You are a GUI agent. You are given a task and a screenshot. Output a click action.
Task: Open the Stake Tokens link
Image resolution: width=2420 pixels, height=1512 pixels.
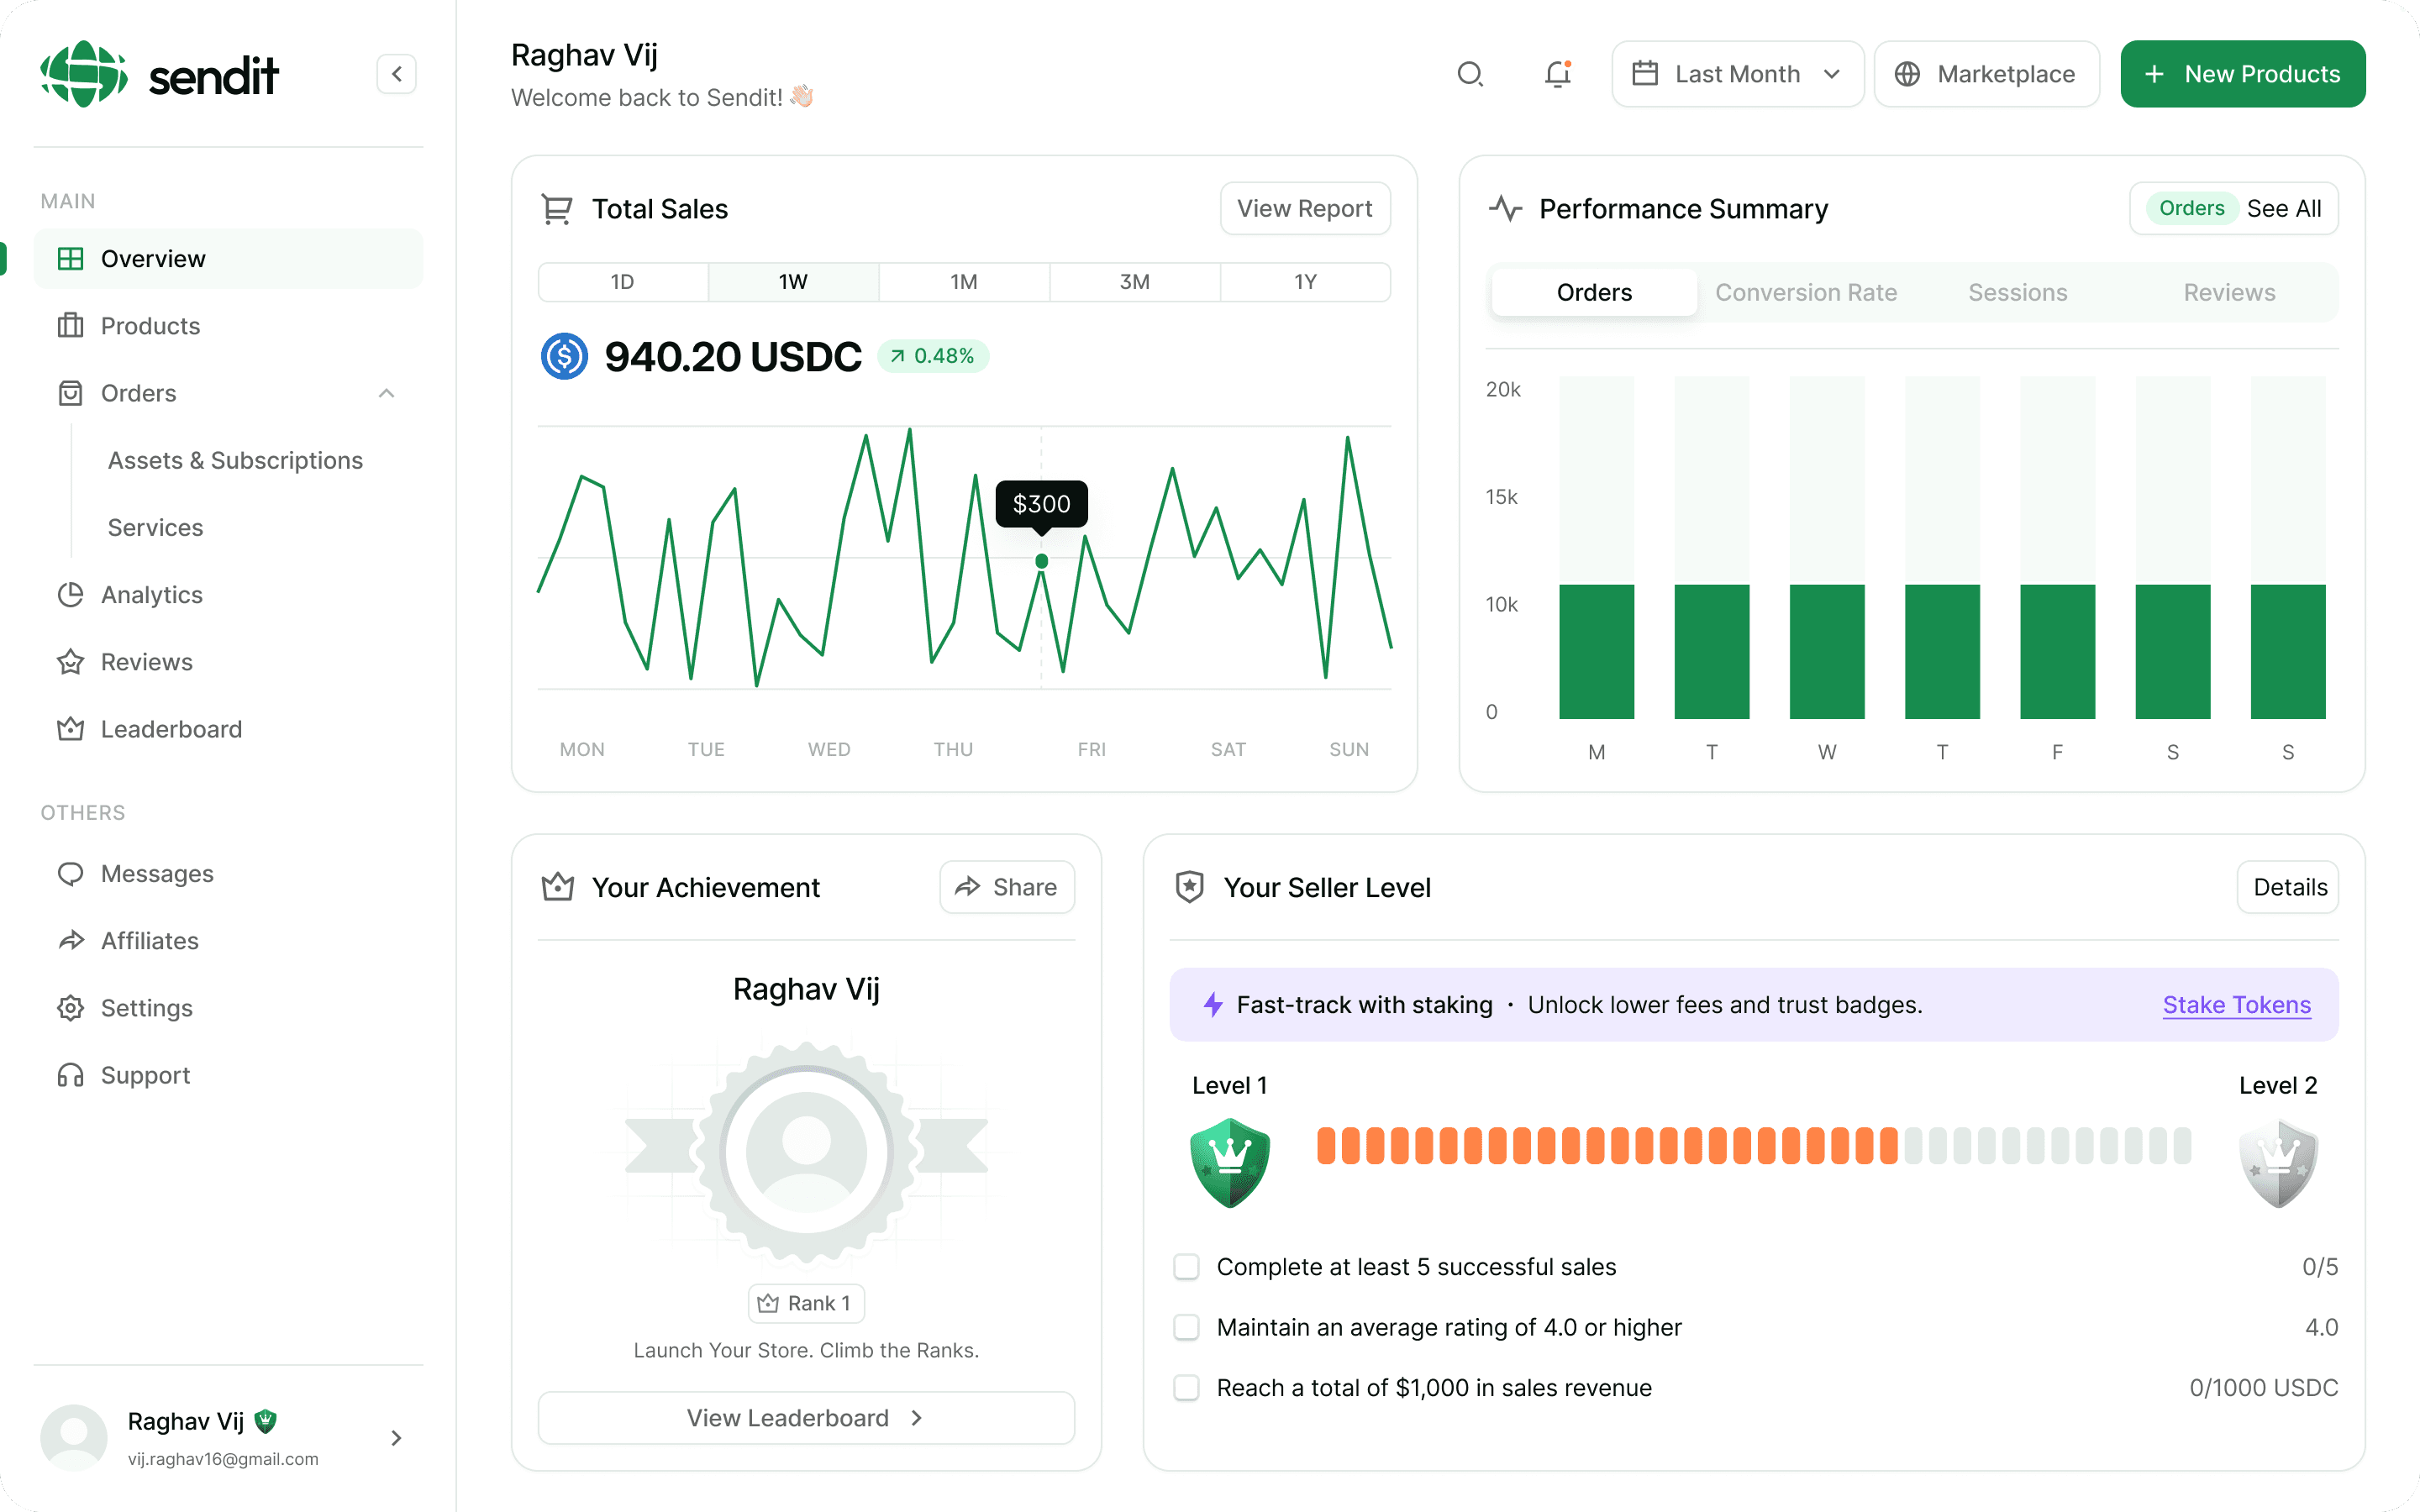pos(2236,1005)
